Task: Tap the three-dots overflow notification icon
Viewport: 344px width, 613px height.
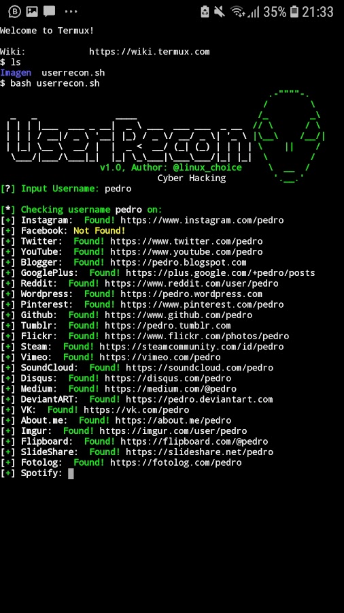Action: [x=71, y=12]
